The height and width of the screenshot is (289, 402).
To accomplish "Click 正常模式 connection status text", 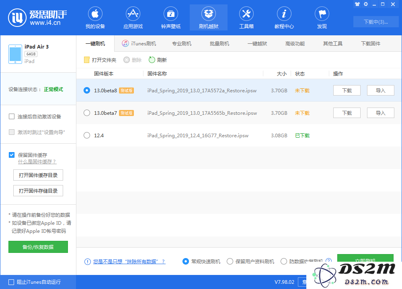I will tap(53, 90).
